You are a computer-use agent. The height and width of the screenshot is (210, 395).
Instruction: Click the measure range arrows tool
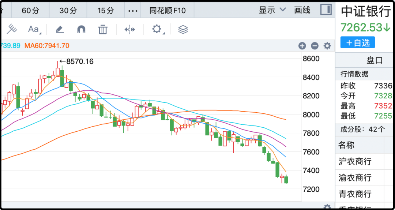(130, 30)
